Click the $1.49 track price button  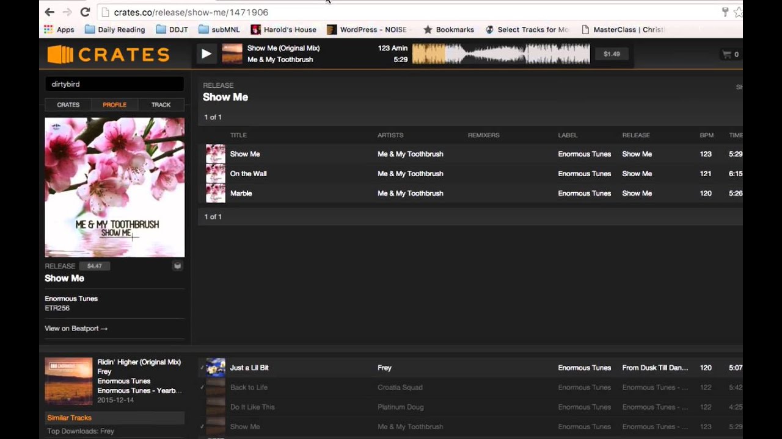click(612, 54)
